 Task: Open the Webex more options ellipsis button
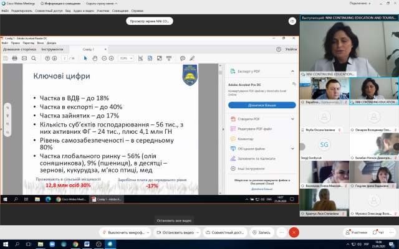click(281, 232)
